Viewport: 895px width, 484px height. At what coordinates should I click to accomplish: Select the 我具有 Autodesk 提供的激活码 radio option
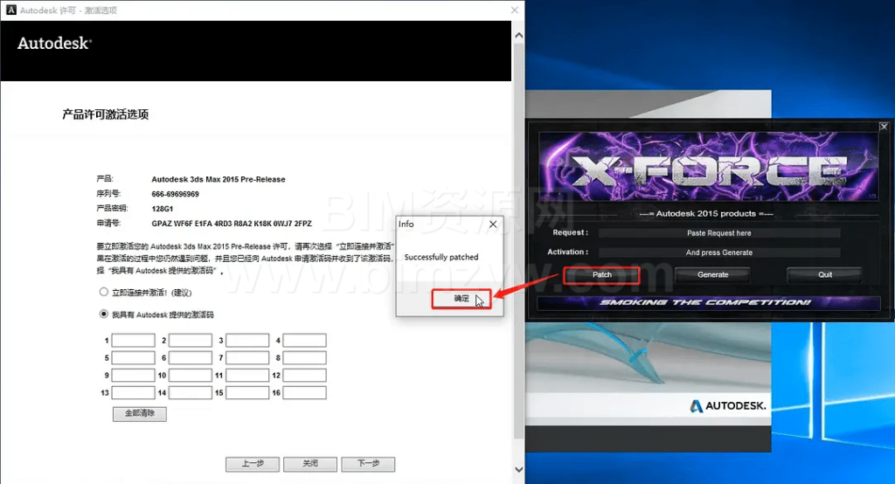[103, 314]
